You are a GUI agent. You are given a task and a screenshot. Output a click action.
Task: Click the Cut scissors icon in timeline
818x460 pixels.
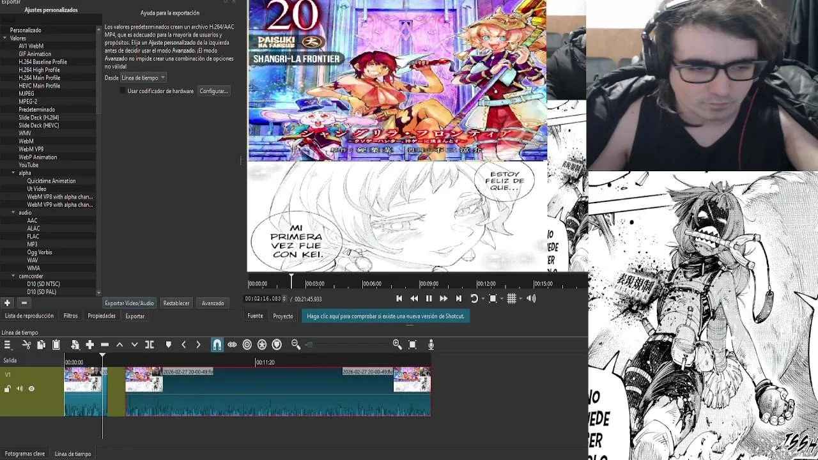26,344
